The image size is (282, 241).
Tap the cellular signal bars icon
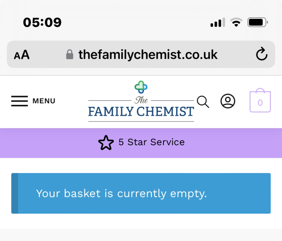(218, 22)
